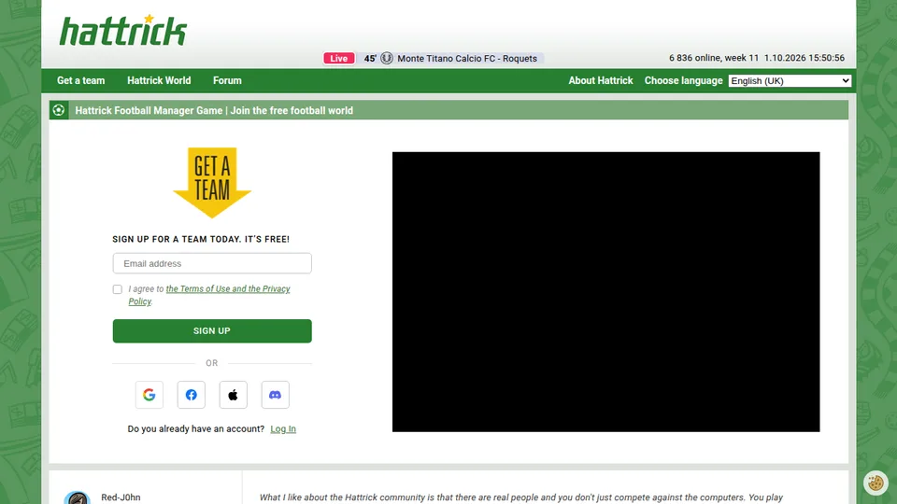Open About Hattrick
897x504 pixels.
point(601,80)
